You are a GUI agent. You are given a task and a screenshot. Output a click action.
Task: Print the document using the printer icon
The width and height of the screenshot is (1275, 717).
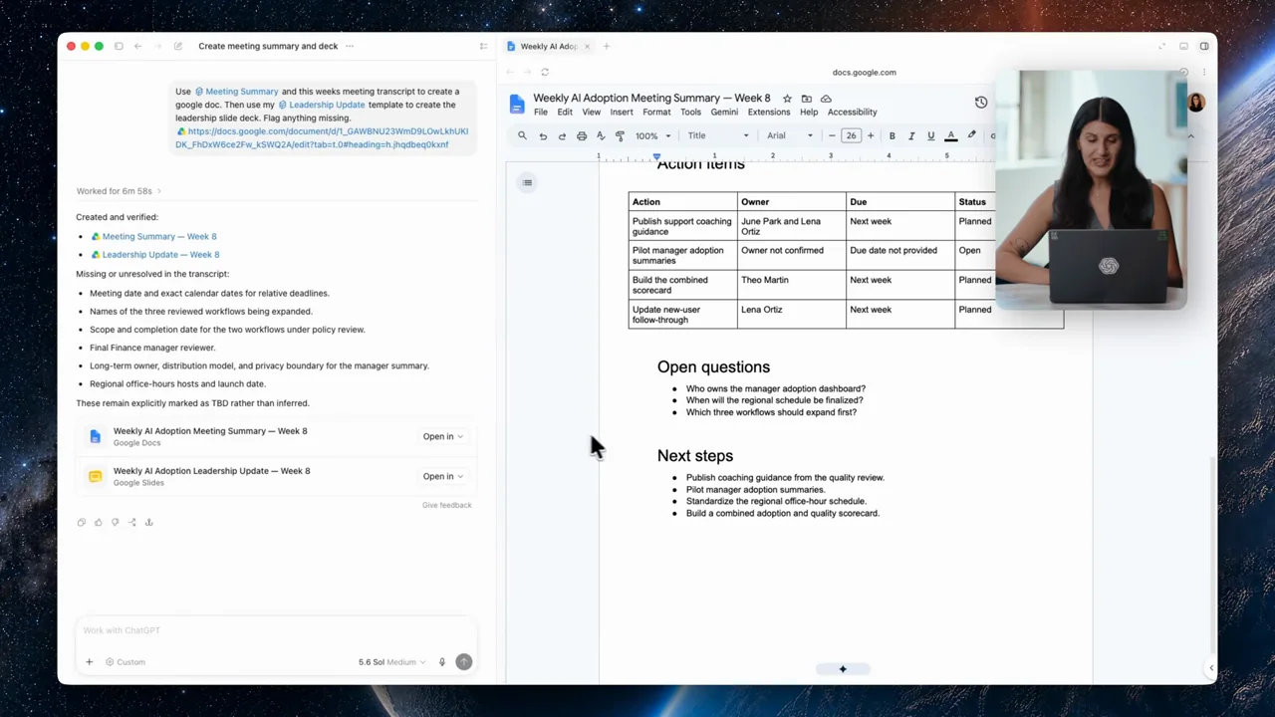pyautogui.click(x=582, y=136)
